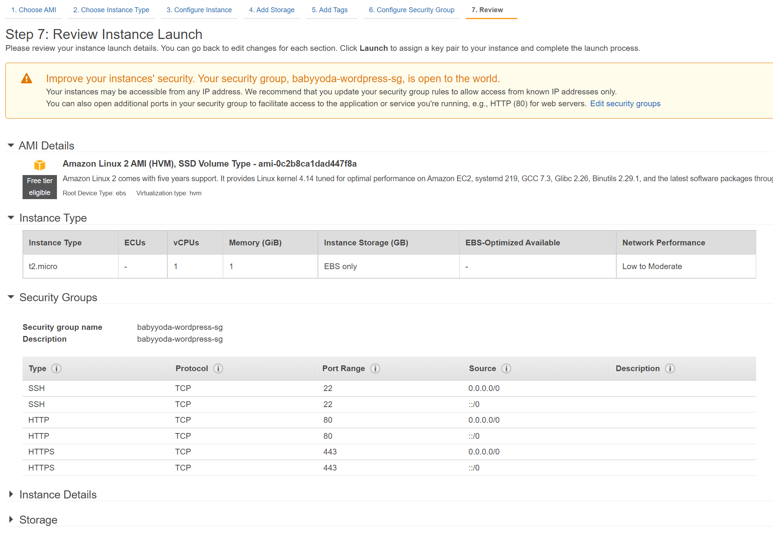Expand the Instance Details section

11,495
